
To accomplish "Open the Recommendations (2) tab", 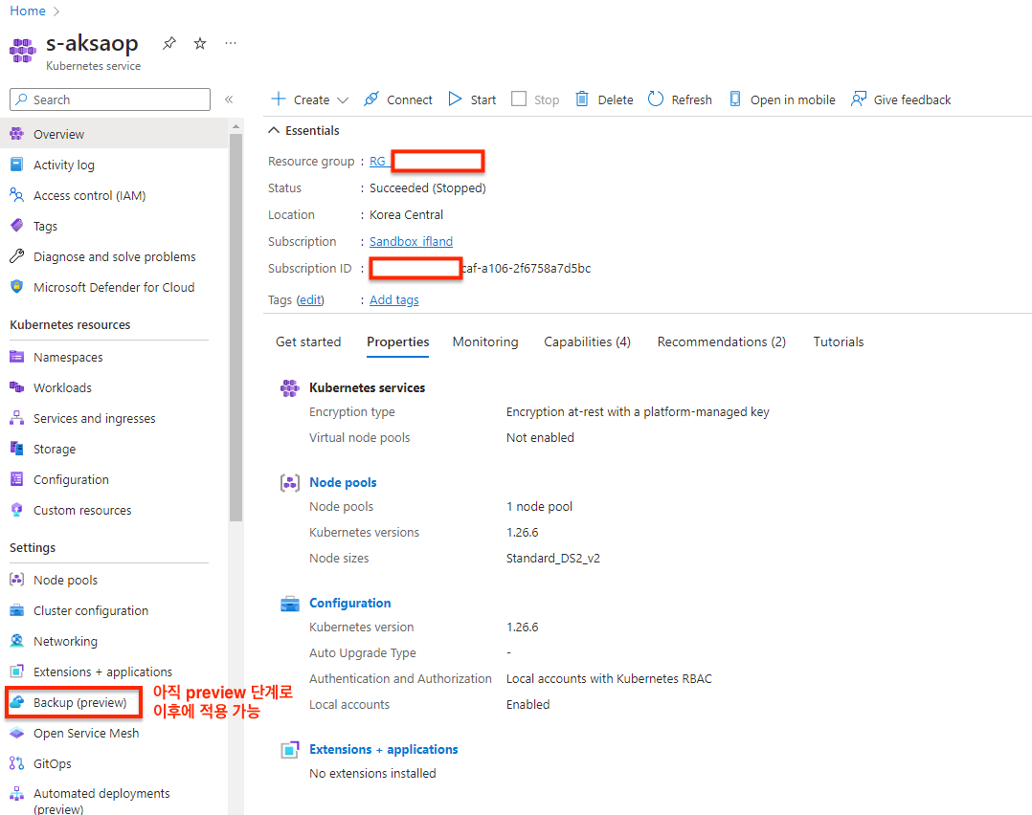I will pos(722,342).
